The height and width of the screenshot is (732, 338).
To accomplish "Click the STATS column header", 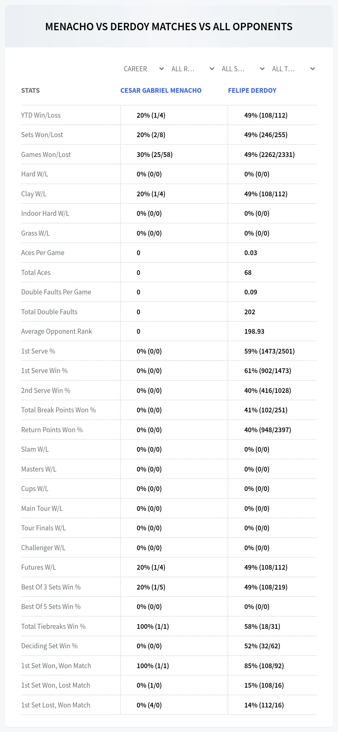I will pyautogui.click(x=30, y=90).
